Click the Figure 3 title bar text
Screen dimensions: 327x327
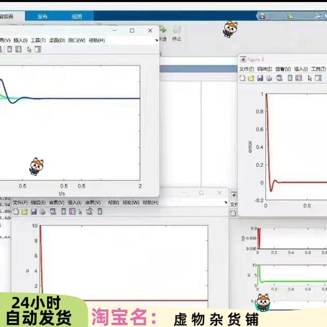[x=256, y=60]
